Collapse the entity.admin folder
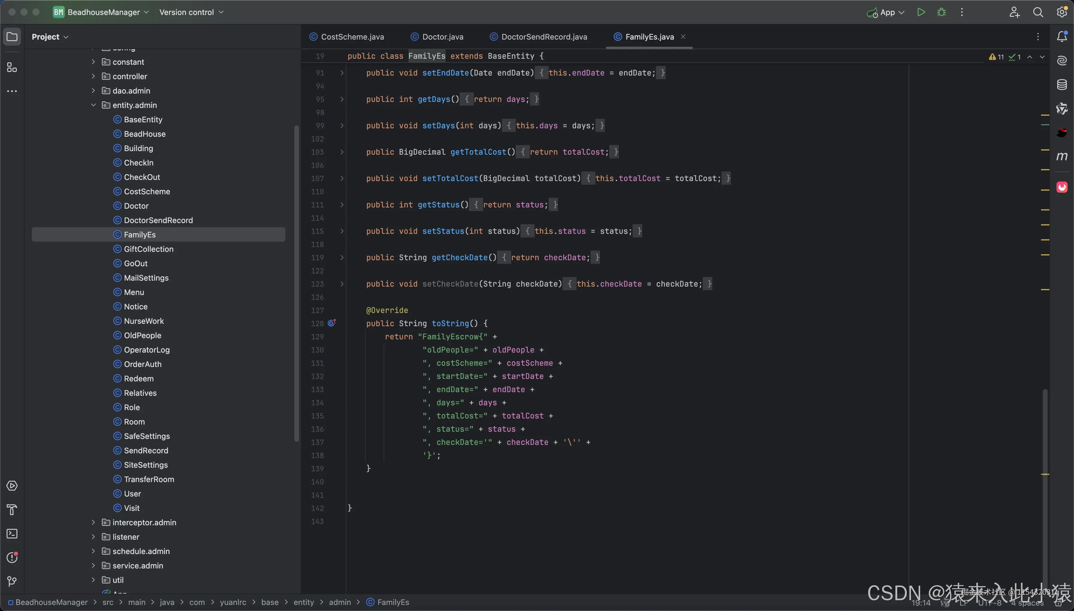Screen dimensions: 1074x611 pyautogui.click(x=93, y=105)
